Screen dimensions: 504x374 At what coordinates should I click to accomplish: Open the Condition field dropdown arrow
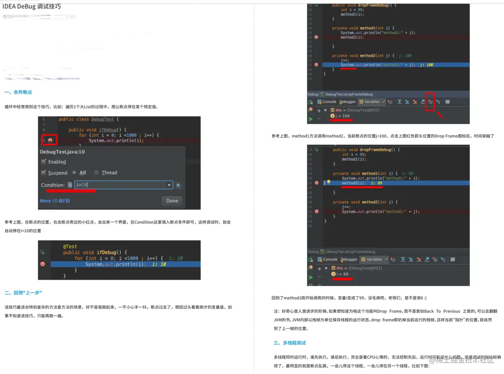(x=169, y=185)
